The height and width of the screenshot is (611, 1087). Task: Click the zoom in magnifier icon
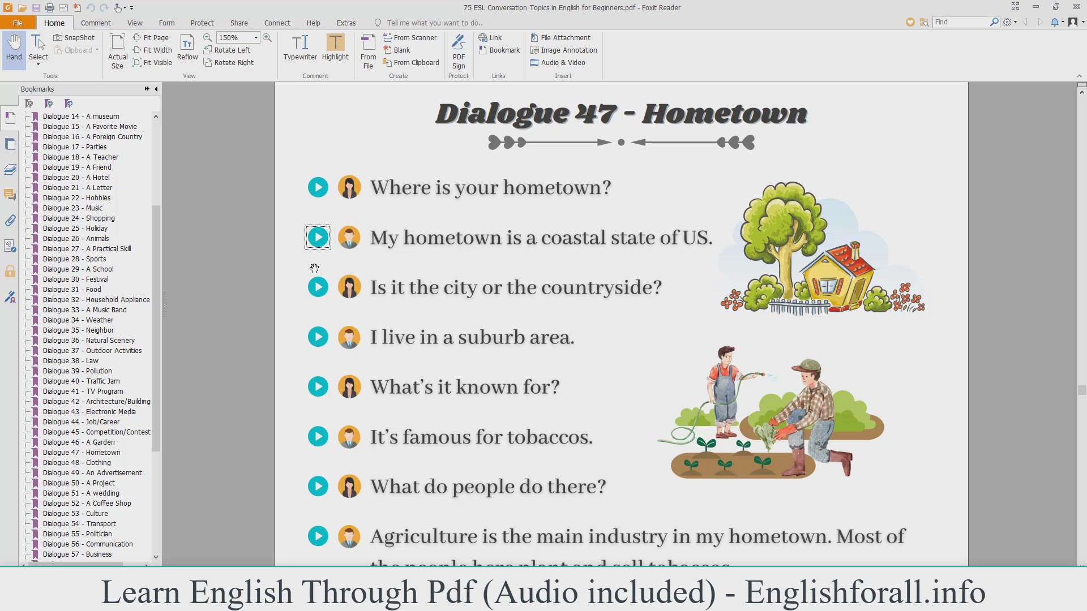pos(267,37)
